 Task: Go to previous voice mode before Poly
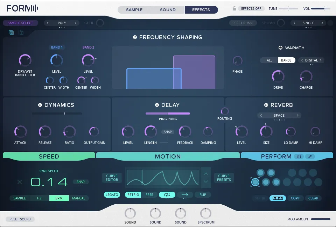[x=48, y=23]
